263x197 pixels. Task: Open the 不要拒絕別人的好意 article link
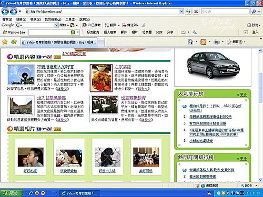click(55, 67)
